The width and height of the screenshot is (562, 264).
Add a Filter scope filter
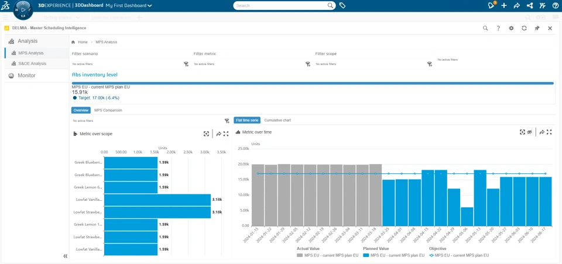429,64
